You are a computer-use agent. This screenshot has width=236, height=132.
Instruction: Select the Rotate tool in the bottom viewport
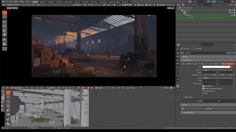[x=8, y=106]
